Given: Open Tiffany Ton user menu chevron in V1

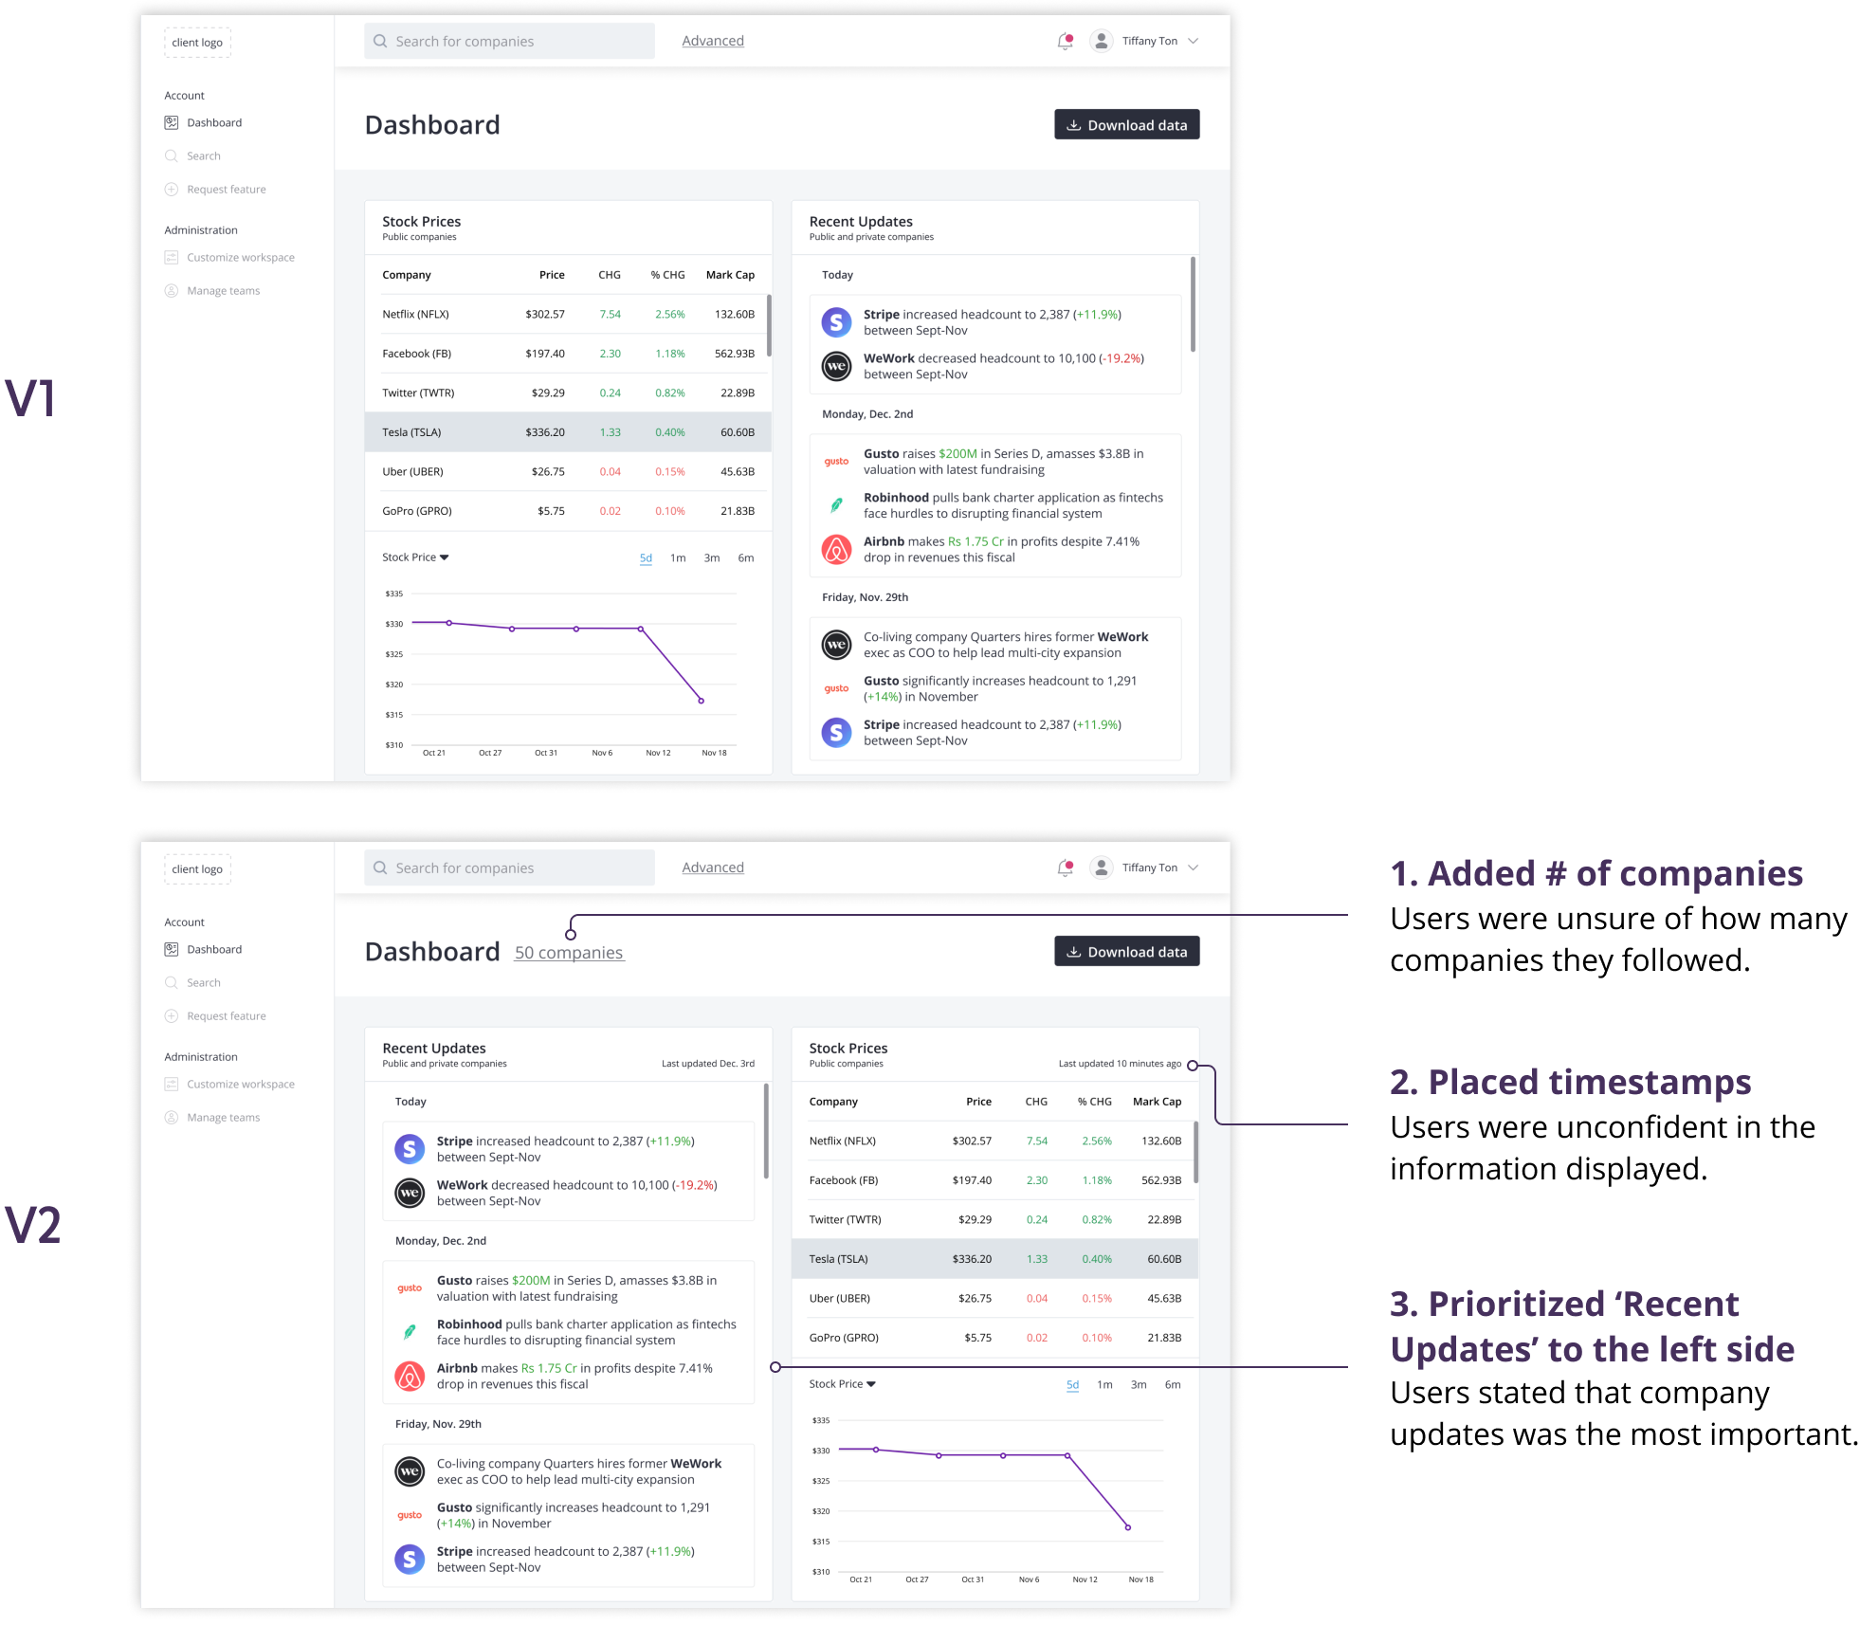Looking at the screenshot, I should tap(1194, 41).
